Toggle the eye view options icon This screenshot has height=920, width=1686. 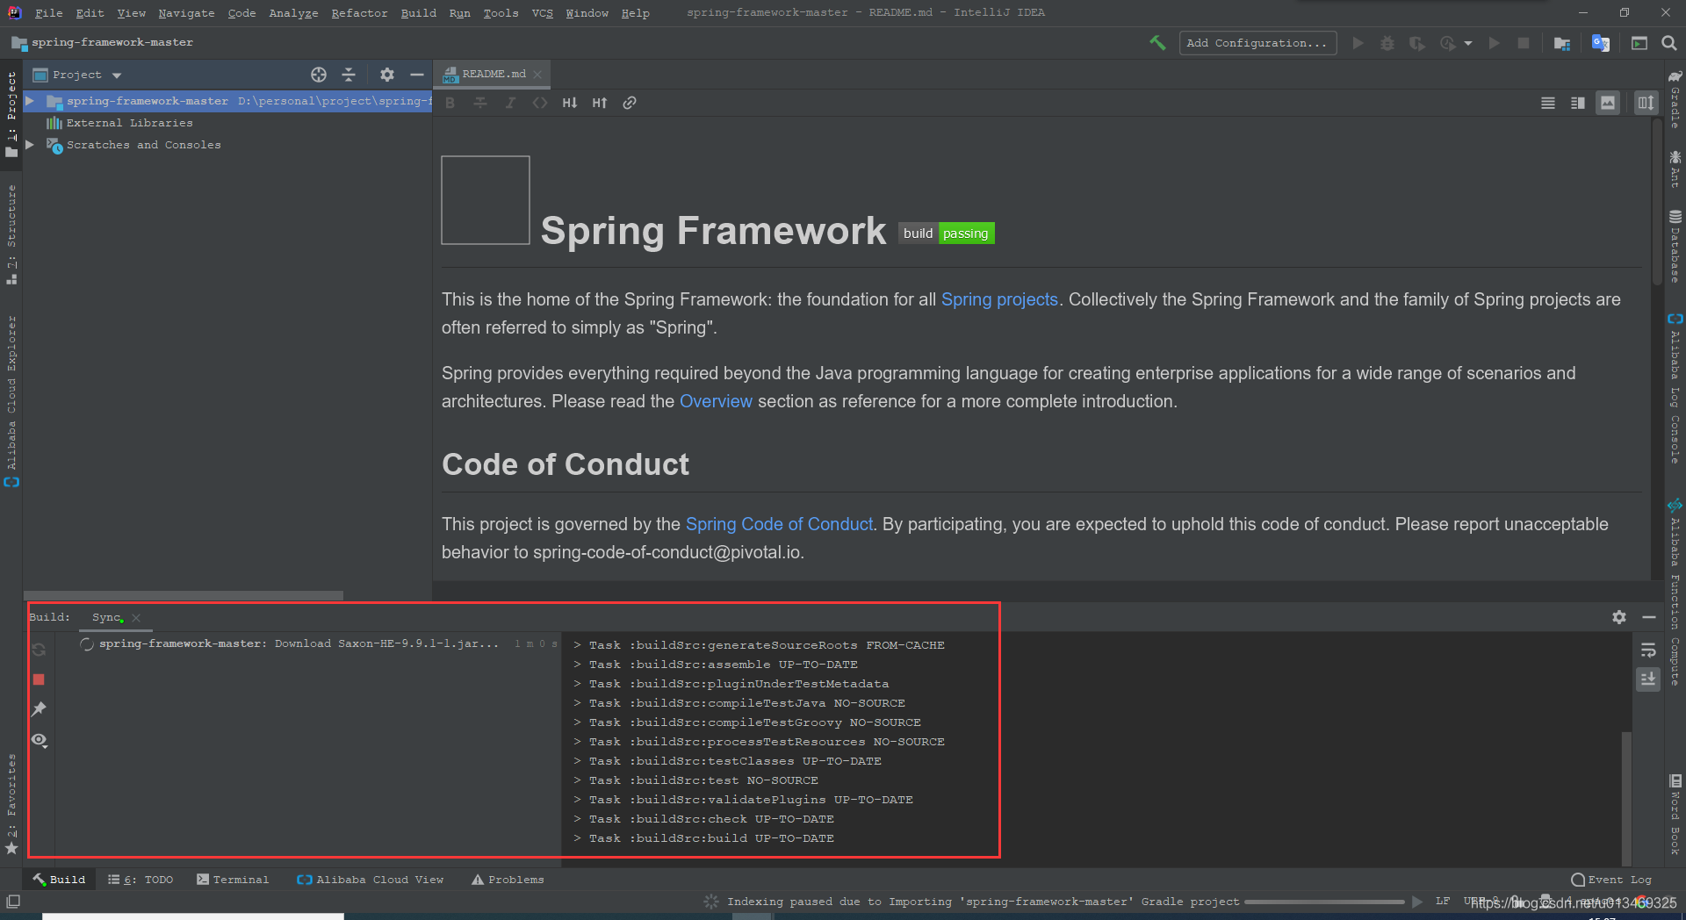(x=39, y=740)
